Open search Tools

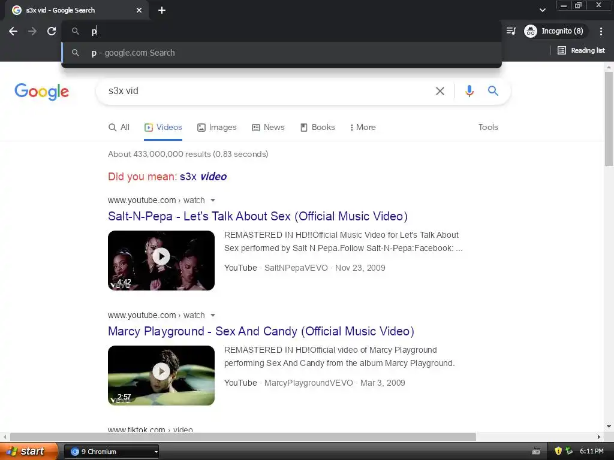488,127
